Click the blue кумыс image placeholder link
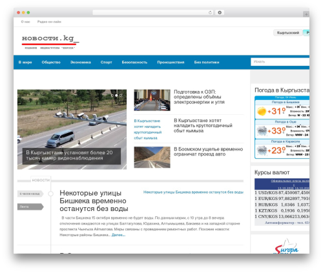The width and height of the screenshot is (323, 273). pos(148,129)
